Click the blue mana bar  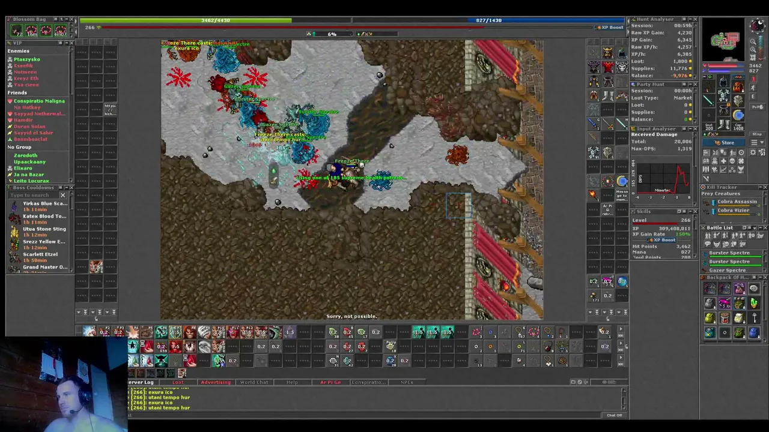coord(489,20)
